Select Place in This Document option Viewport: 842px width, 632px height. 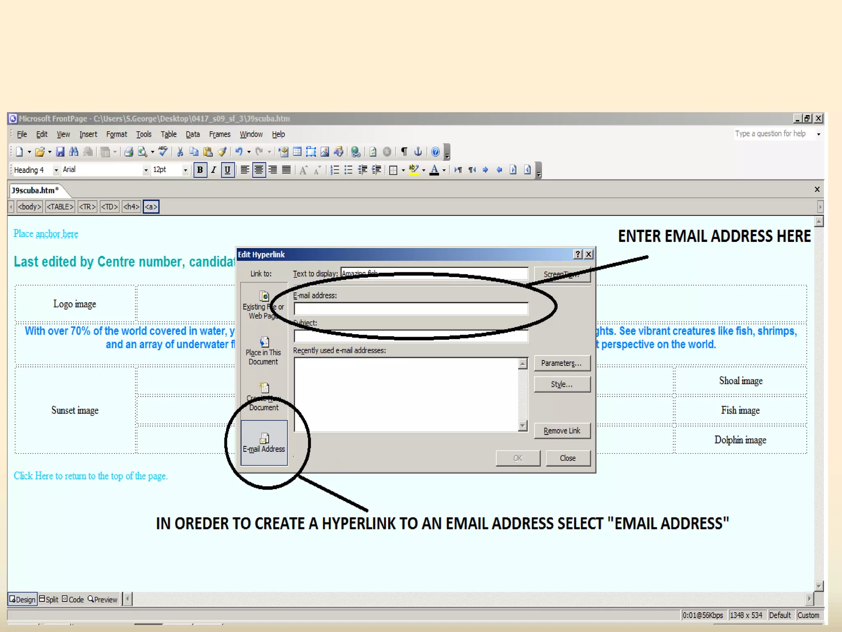(264, 352)
